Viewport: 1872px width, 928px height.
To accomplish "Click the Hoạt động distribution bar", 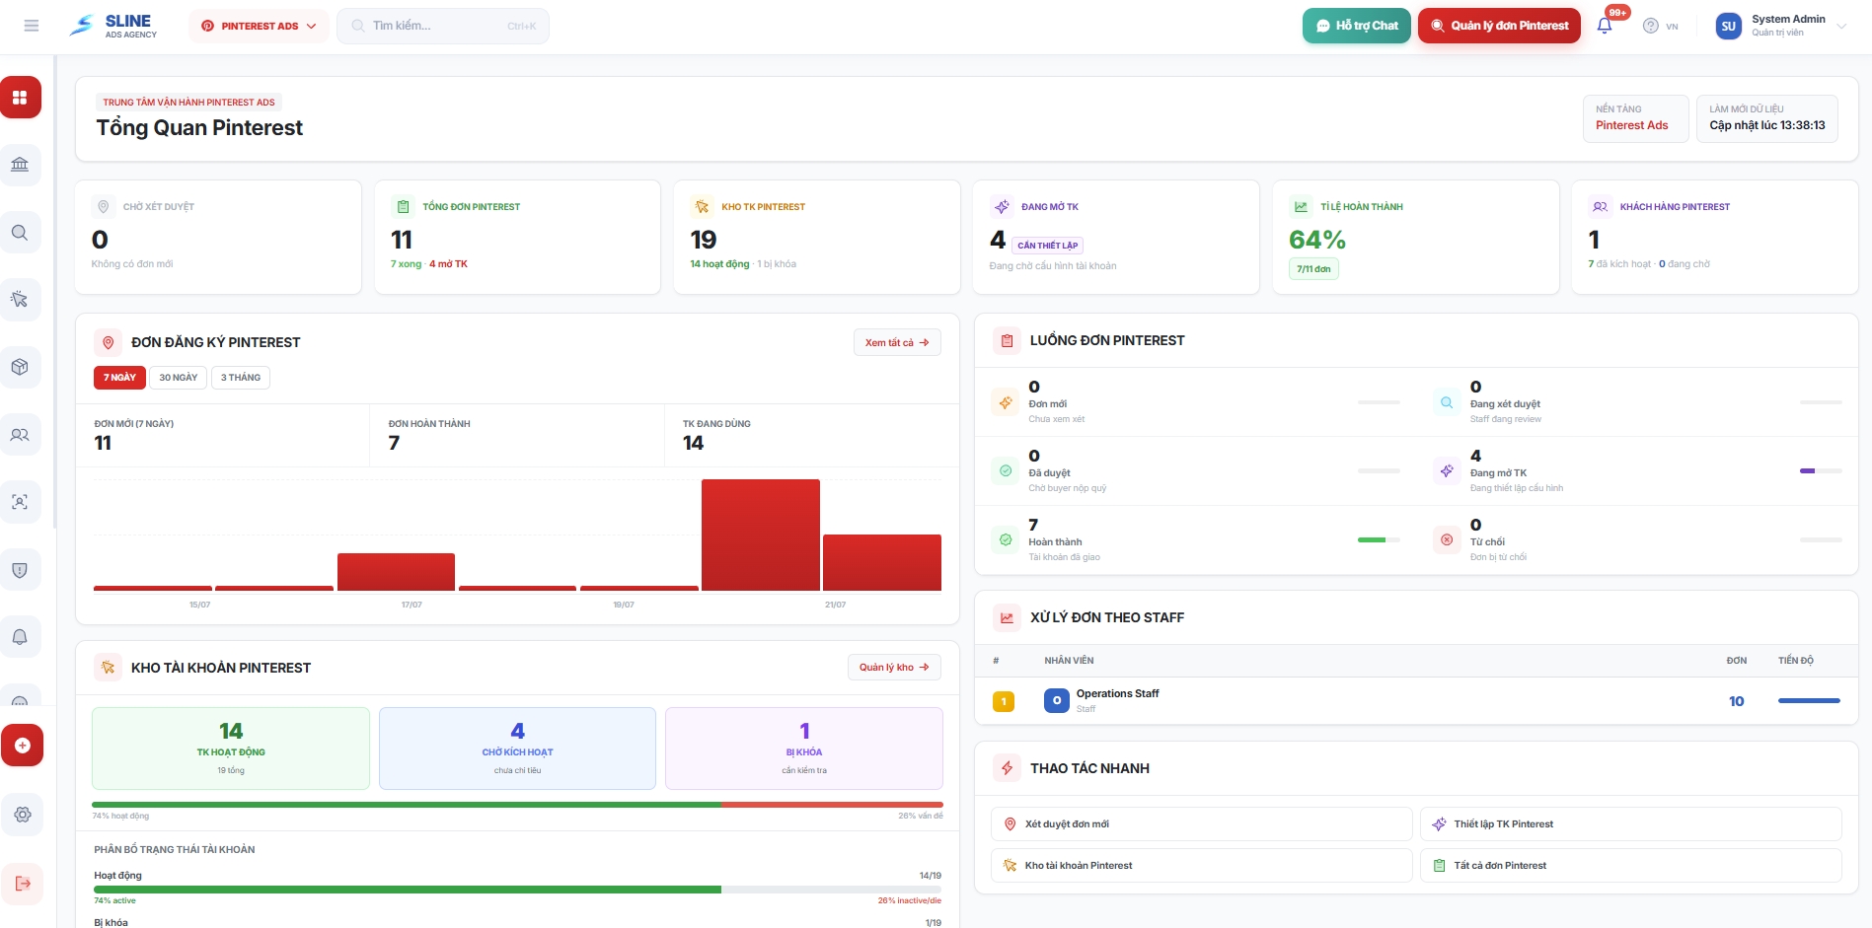I will coord(517,890).
